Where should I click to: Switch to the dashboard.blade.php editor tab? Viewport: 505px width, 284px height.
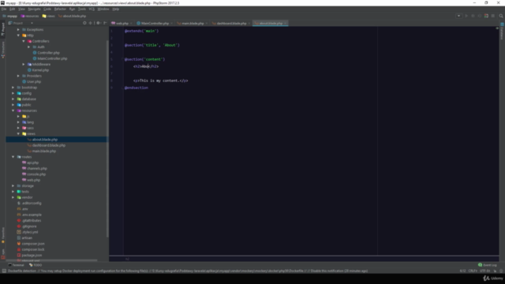(x=231, y=23)
